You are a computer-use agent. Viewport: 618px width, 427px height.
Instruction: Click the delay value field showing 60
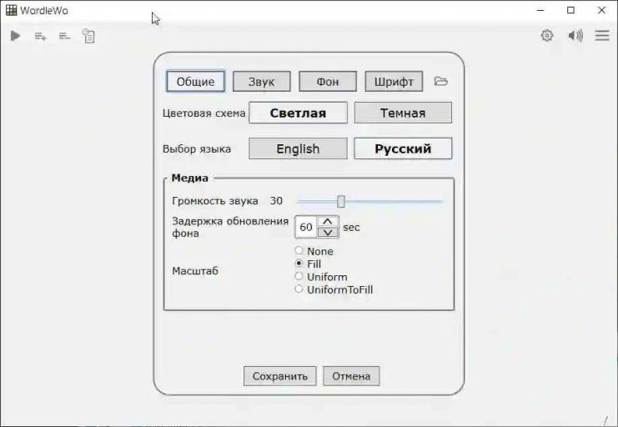pyautogui.click(x=306, y=227)
